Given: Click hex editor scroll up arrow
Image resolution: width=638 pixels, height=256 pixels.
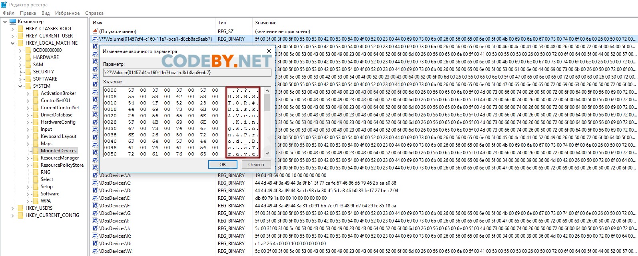Looking at the screenshot, I should (x=267, y=90).
